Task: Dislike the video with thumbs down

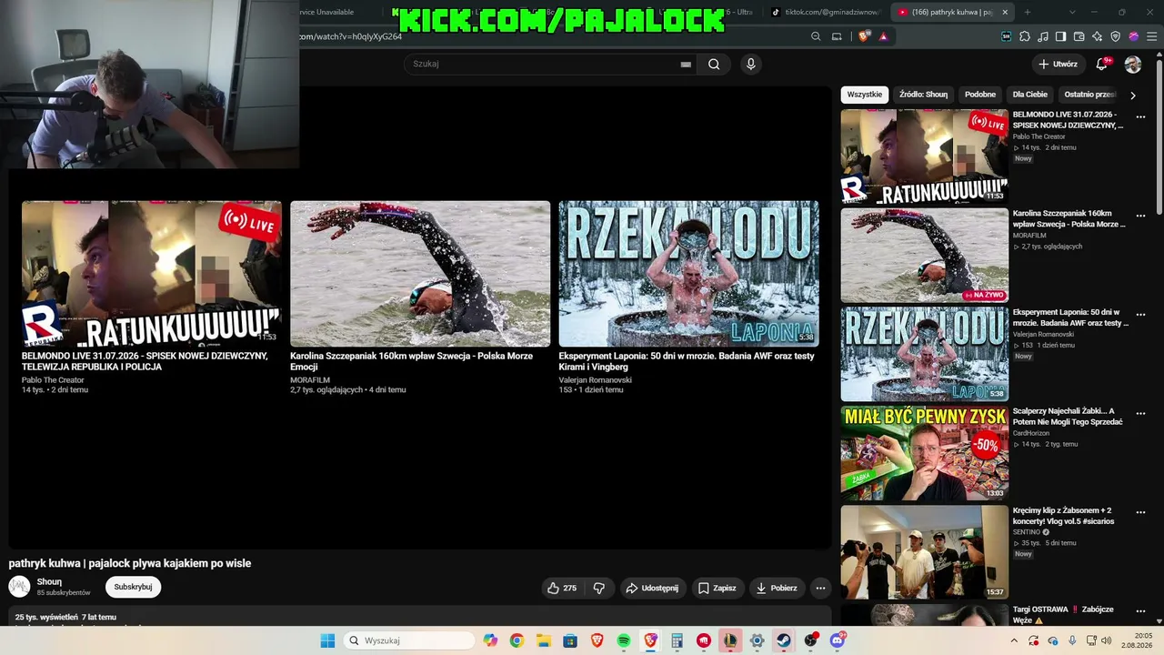Action: tap(599, 588)
